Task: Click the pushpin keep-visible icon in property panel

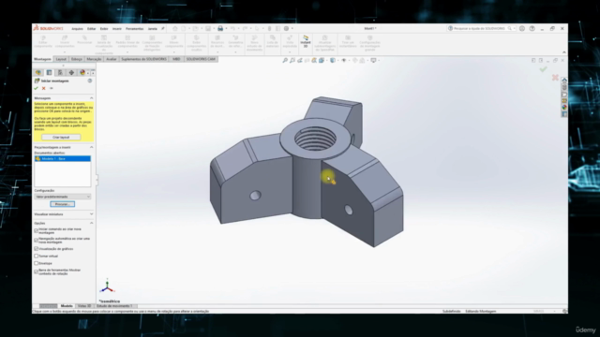Action: 52,88
